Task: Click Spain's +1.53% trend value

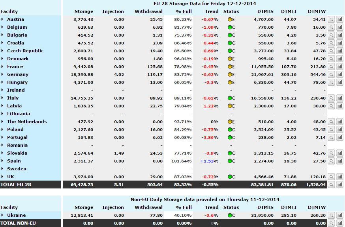Action: (x=209, y=161)
